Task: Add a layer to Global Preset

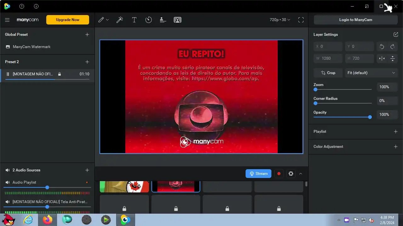Action: 87,35
